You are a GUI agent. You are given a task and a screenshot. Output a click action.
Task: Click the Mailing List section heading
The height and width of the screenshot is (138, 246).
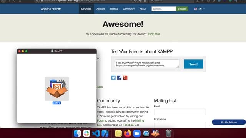click(x=165, y=101)
